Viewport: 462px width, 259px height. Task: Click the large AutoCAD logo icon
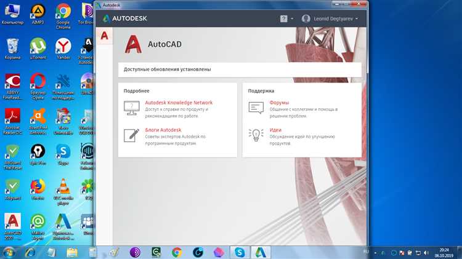[x=133, y=44]
